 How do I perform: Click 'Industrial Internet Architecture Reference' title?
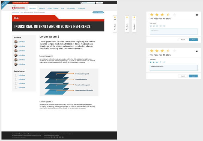pyautogui.click(x=52, y=26)
